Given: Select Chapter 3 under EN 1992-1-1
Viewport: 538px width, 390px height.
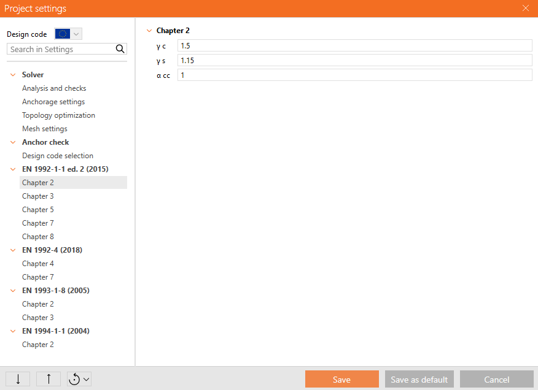Looking at the screenshot, I should pyautogui.click(x=38, y=196).
